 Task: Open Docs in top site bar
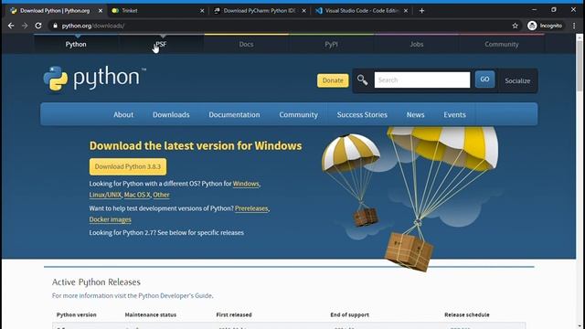coord(246,44)
